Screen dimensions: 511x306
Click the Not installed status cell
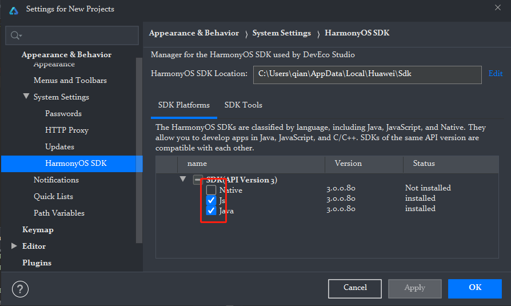tap(428, 188)
